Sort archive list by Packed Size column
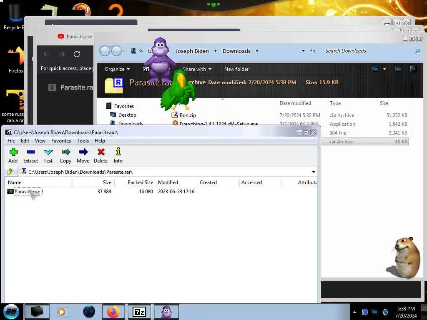The image size is (427, 320). click(135, 182)
